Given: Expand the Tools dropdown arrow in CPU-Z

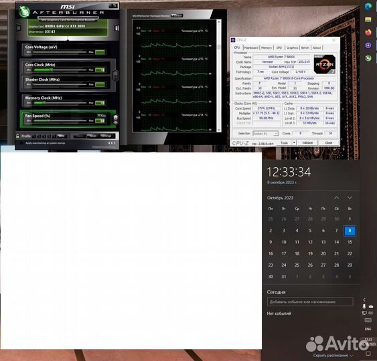Looking at the screenshot, I should coord(294,143).
